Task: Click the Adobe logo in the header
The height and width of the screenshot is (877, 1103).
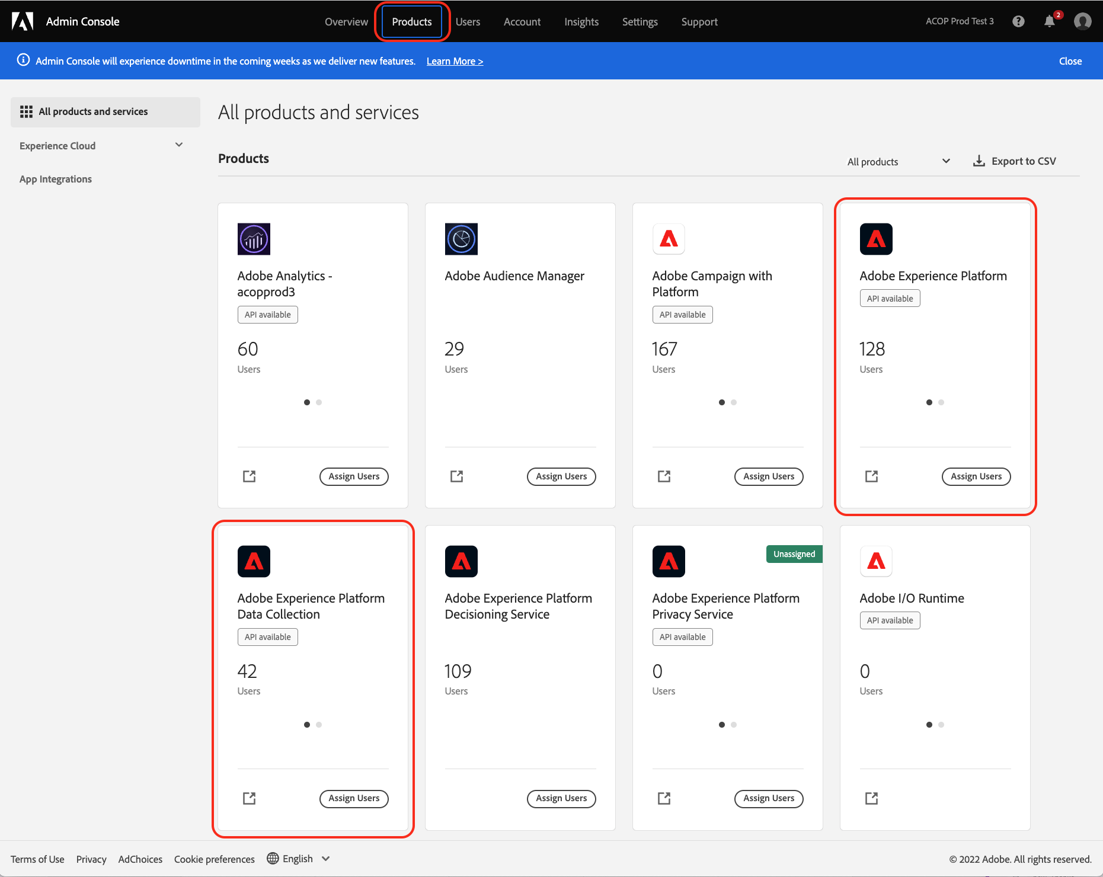Action: click(x=23, y=21)
